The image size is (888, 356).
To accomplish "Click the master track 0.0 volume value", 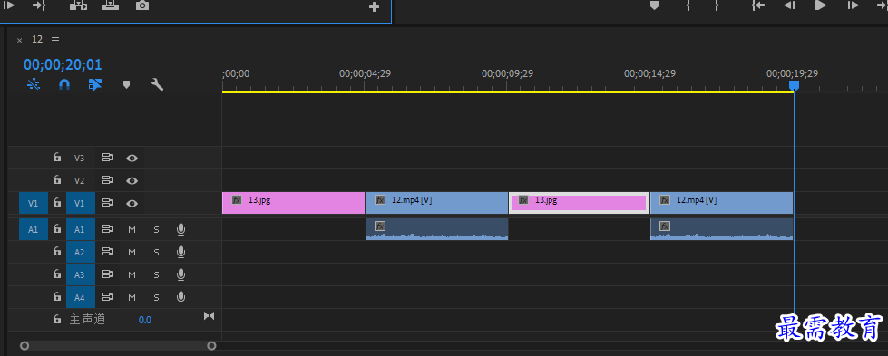I will 145,320.
